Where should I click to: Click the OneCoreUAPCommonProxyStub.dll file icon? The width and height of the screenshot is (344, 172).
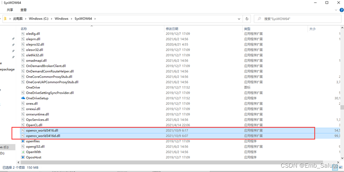pos(23,82)
